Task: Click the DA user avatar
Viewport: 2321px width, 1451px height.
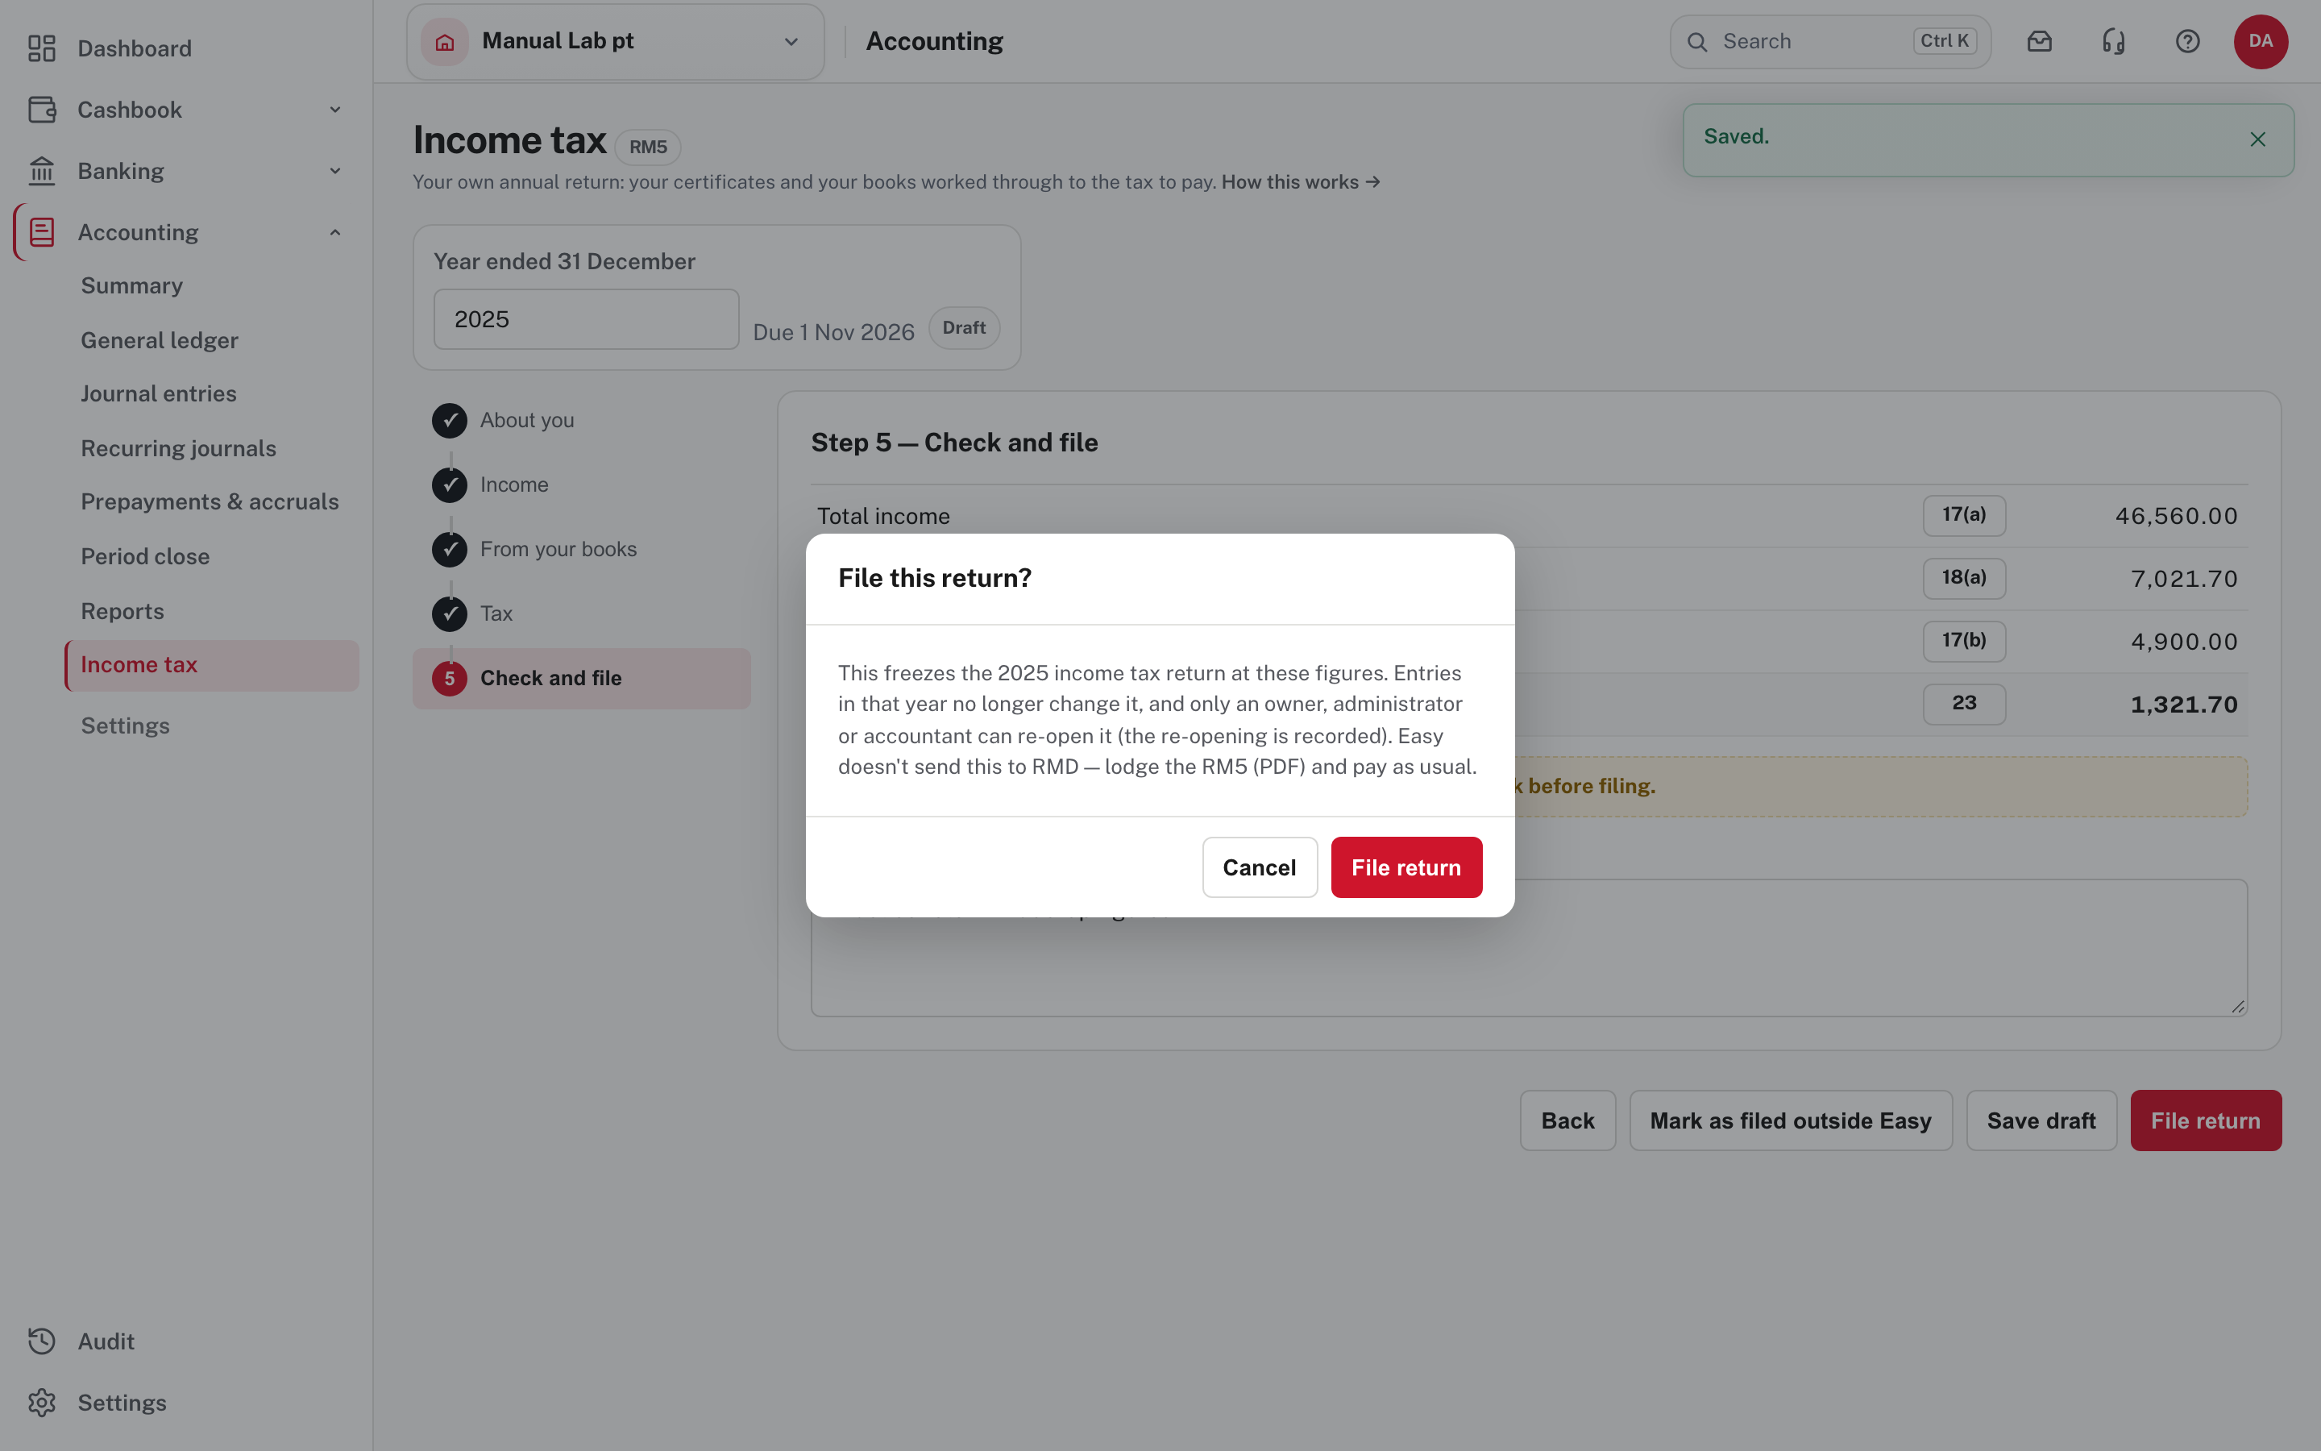Action: click(2261, 41)
